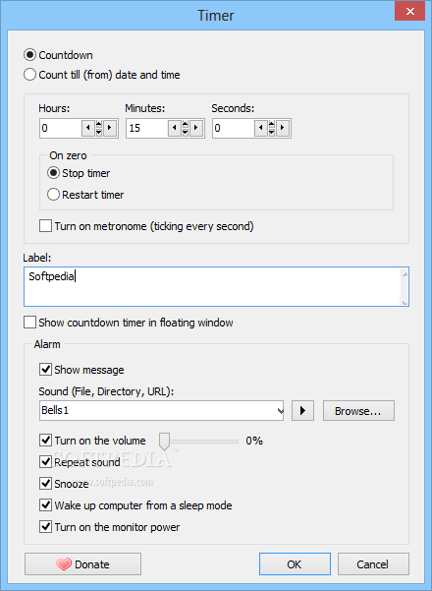
Task: Click inside the Minutes value field
Action: [147, 128]
